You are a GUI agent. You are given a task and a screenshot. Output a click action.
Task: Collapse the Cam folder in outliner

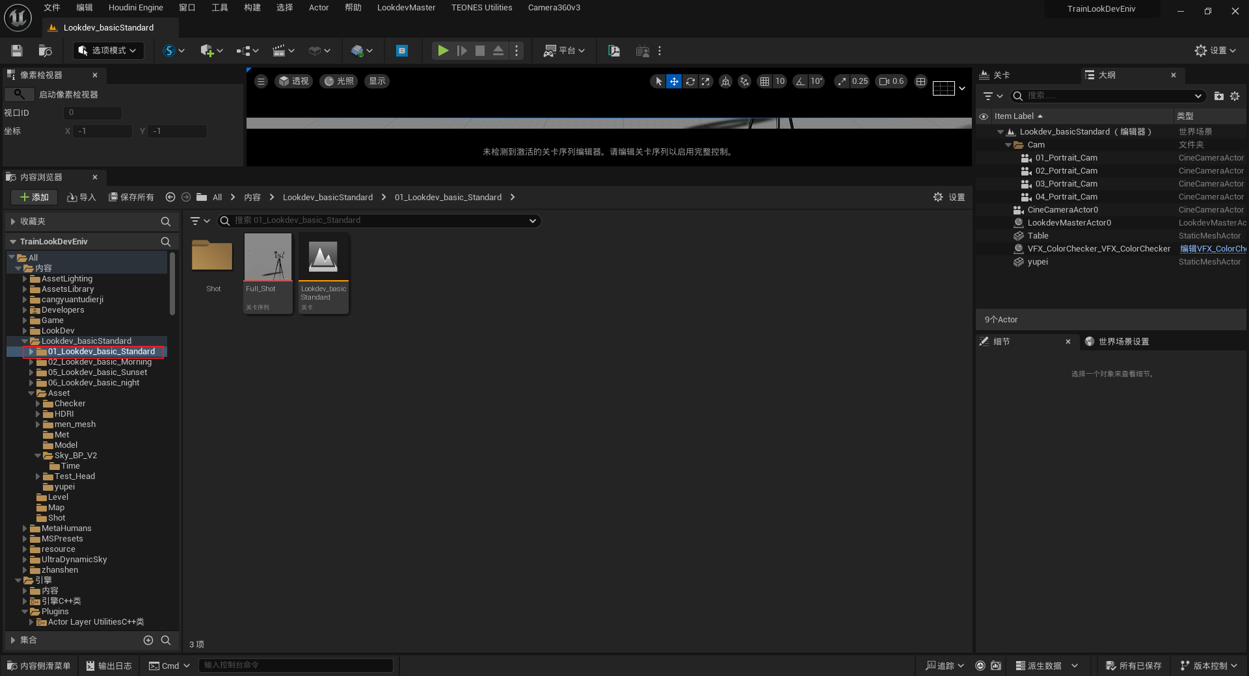(x=1008, y=145)
